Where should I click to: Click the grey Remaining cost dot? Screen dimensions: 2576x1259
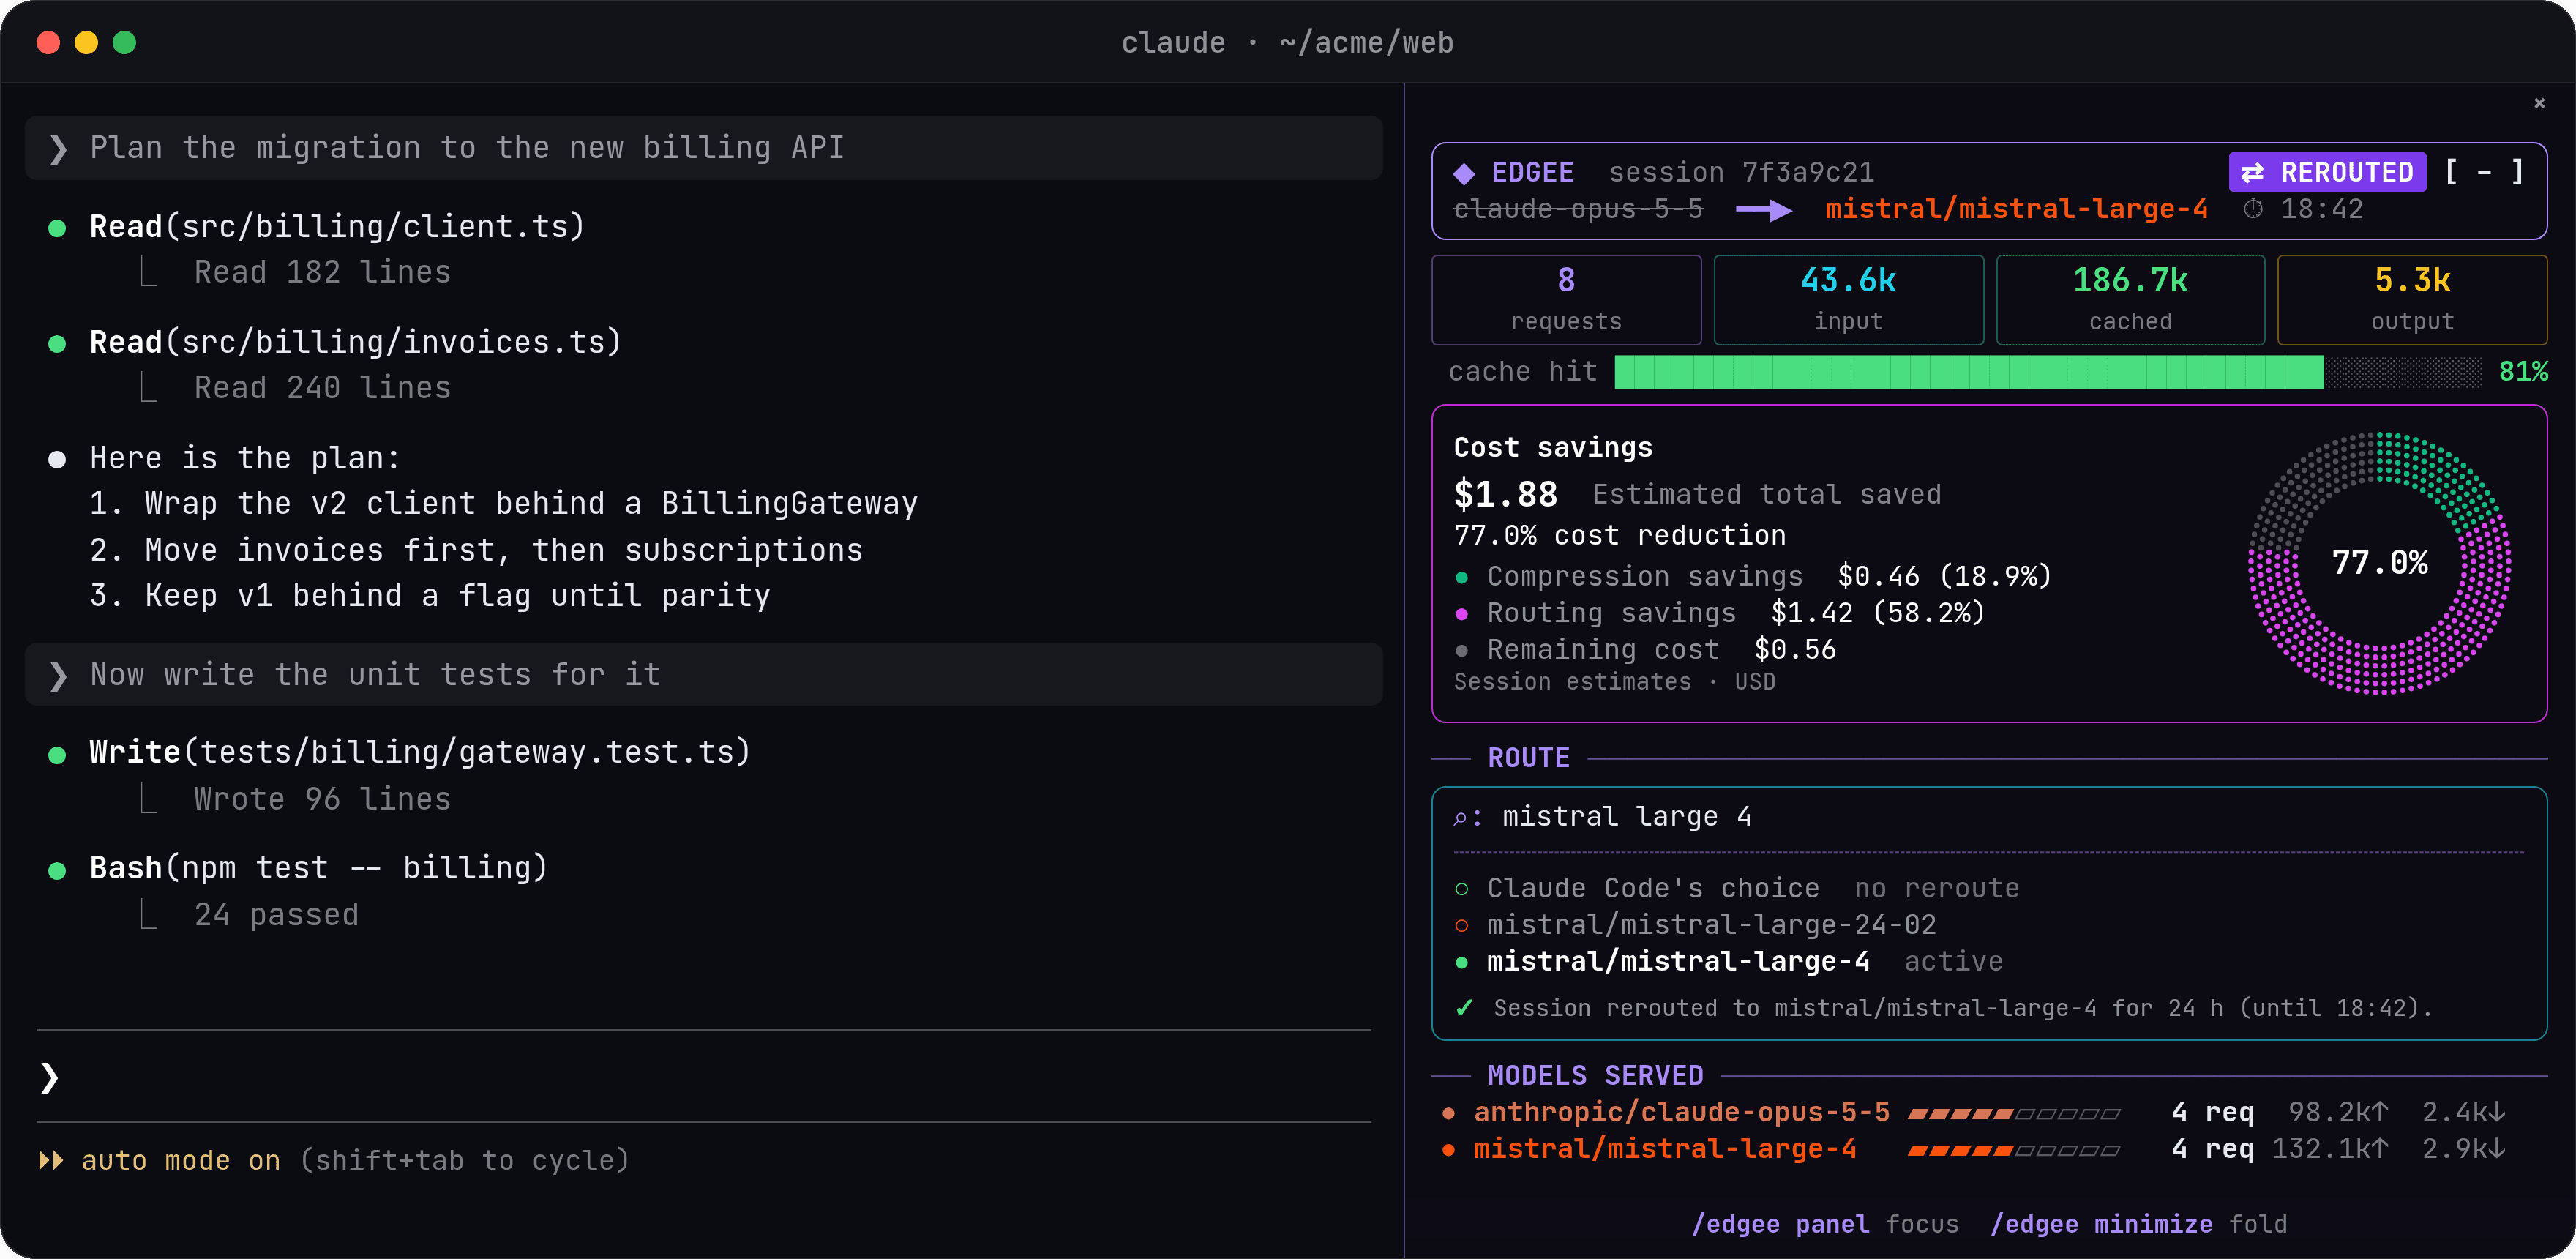point(1462,651)
